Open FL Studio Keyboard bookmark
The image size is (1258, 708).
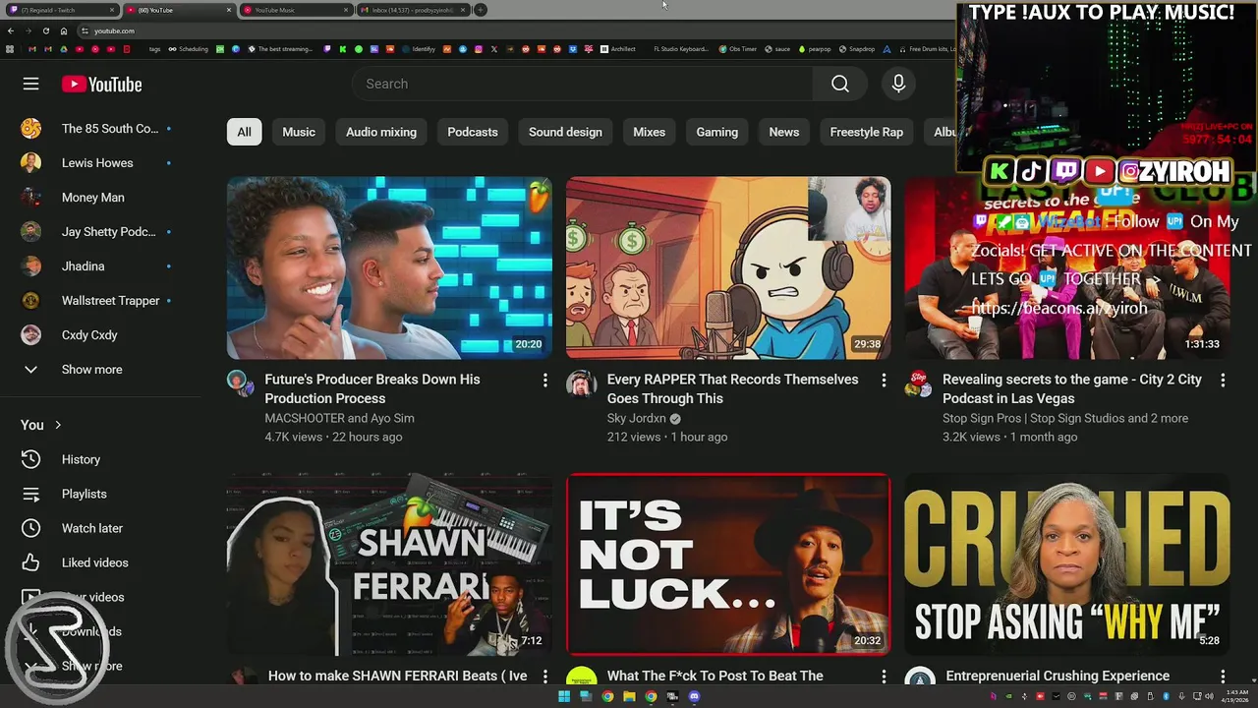[681, 49]
